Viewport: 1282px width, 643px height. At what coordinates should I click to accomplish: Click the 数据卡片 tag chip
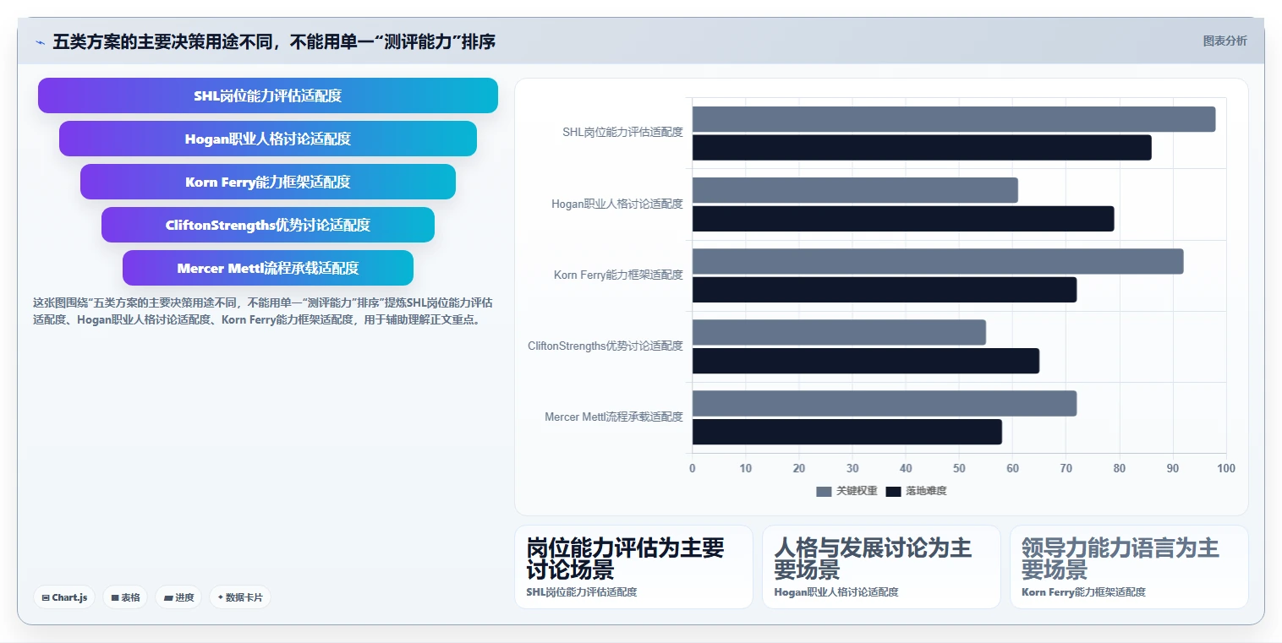click(240, 597)
